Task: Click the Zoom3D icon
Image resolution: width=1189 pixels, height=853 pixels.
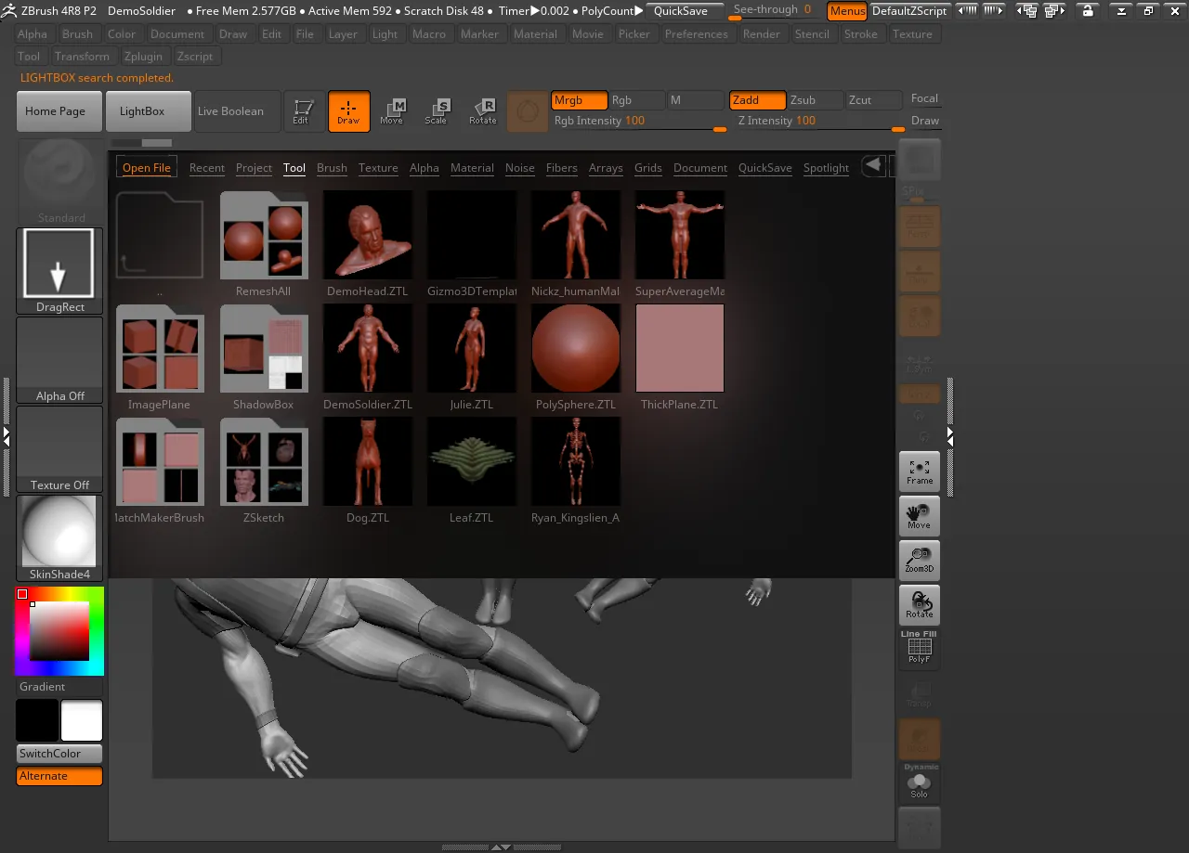Action: pyautogui.click(x=920, y=561)
